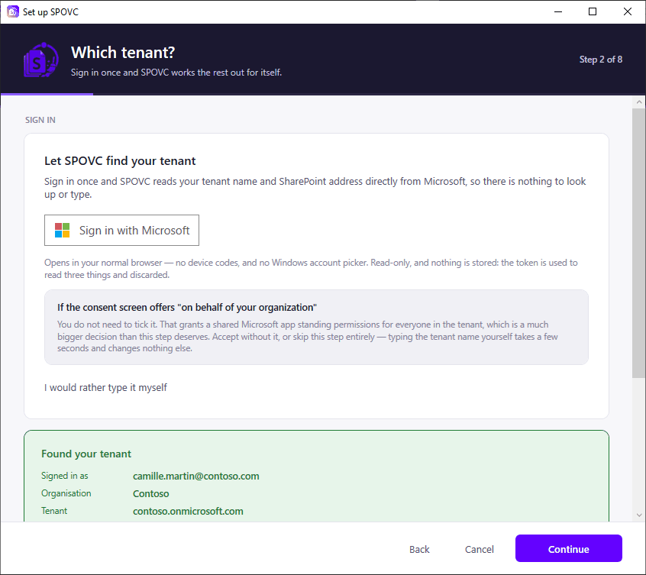Click the "Found your tenant" heading
This screenshot has height=575, width=646.
click(x=86, y=454)
